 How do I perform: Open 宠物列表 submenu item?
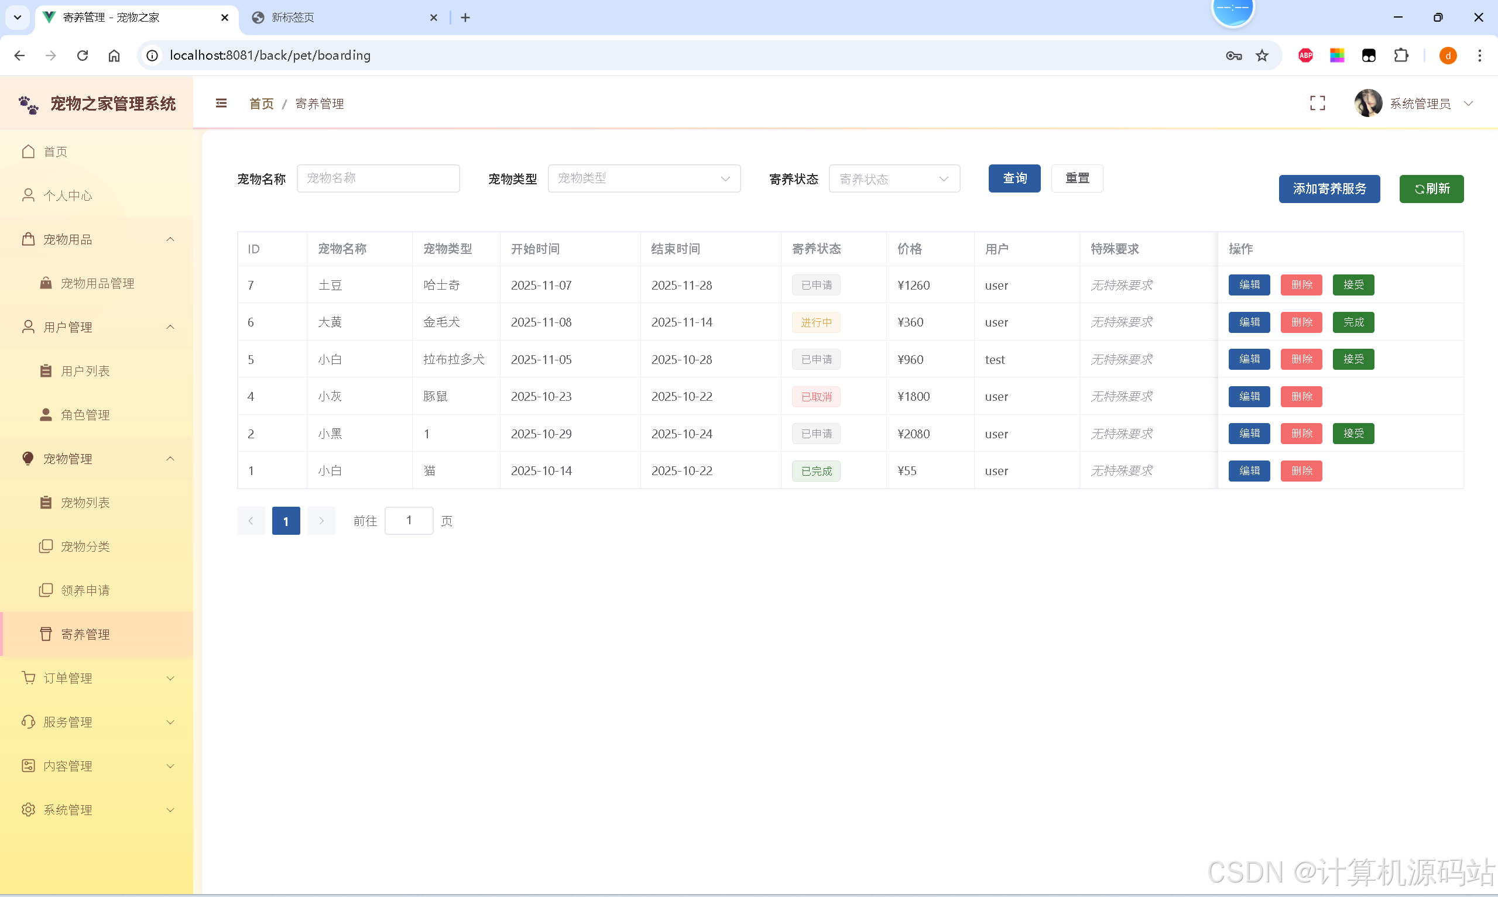[x=97, y=502]
